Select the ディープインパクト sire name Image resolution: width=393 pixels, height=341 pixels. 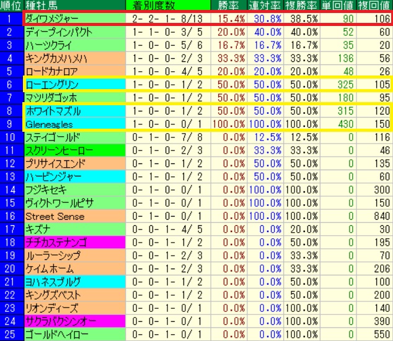click(59, 32)
